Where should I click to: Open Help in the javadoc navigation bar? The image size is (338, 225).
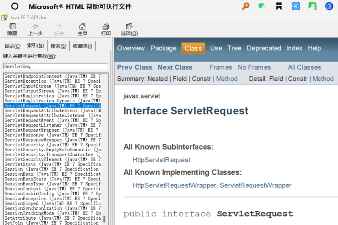tap(314, 48)
